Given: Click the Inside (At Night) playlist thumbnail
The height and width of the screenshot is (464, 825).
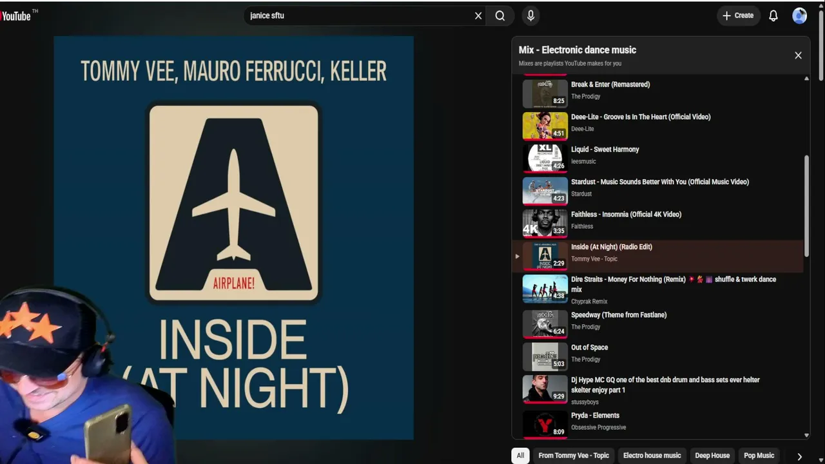Looking at the screenshot, I should [x=545, y=256].
